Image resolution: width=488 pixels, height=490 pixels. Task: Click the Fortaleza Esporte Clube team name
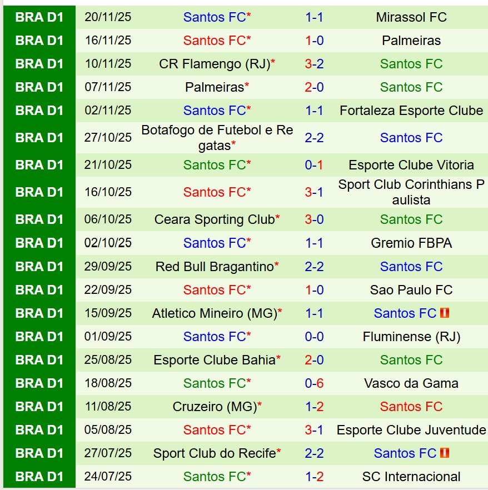pyautogui.click(x=411, y=111)
